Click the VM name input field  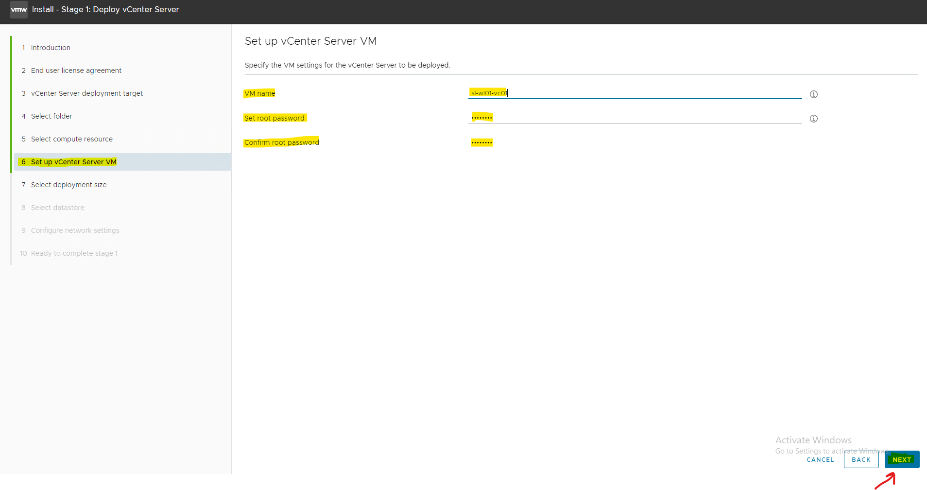coord(635,93)
